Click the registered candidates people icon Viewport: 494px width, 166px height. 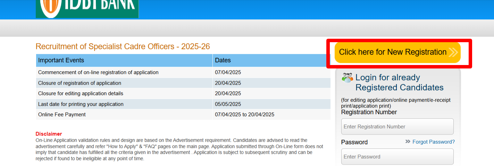(347, 77)
